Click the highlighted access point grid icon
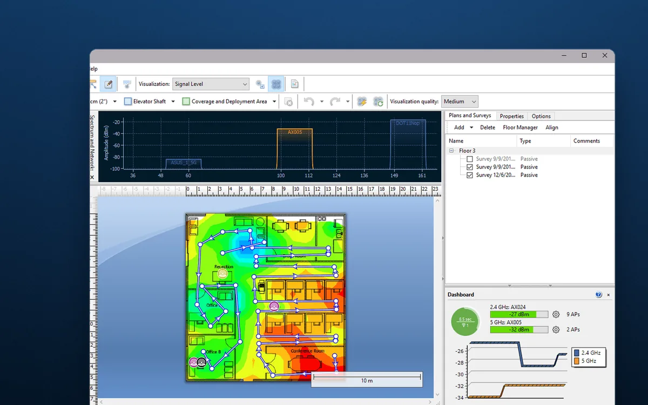648x405 pixels. tap(276, 84)
